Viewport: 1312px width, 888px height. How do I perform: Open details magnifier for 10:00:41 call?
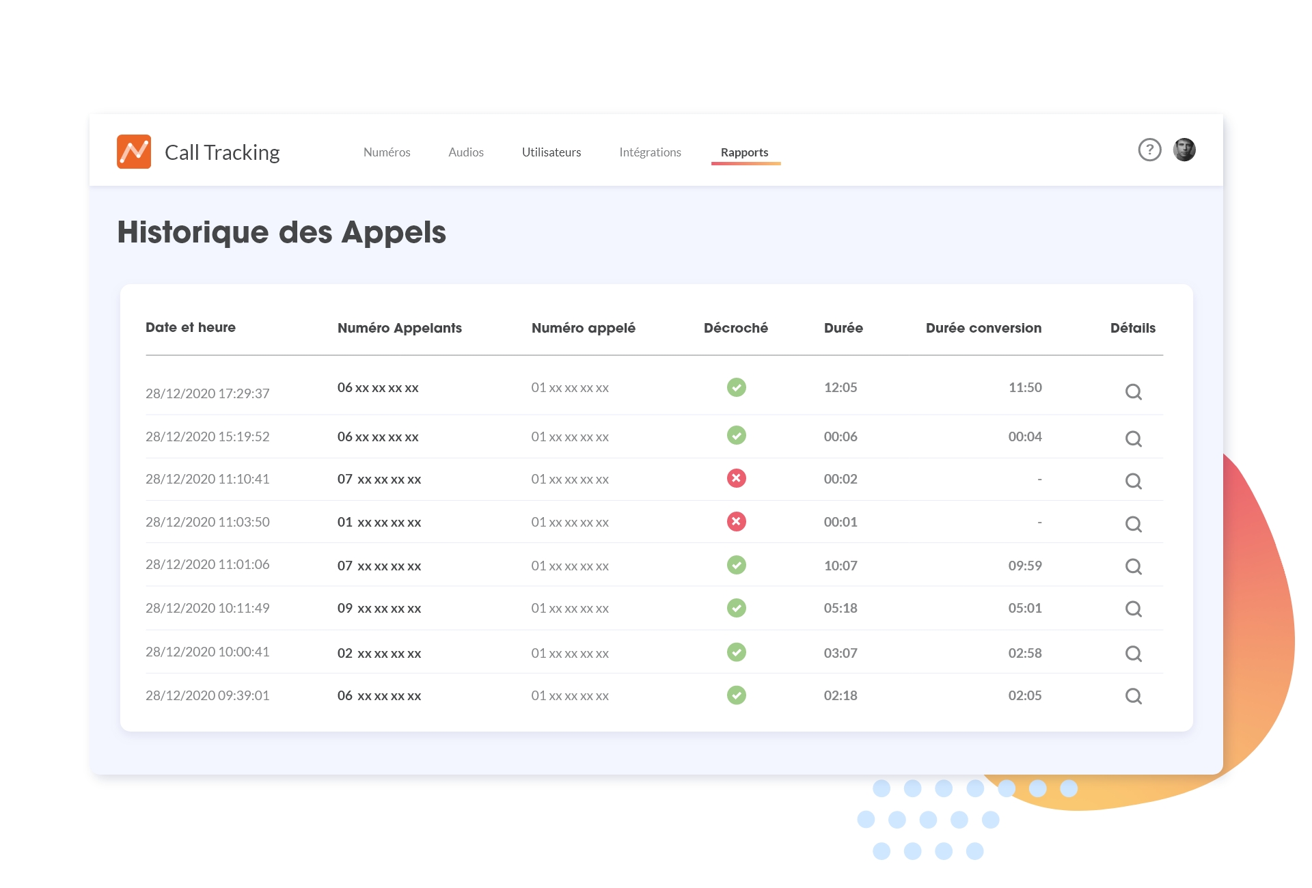tap(1133, 654)
